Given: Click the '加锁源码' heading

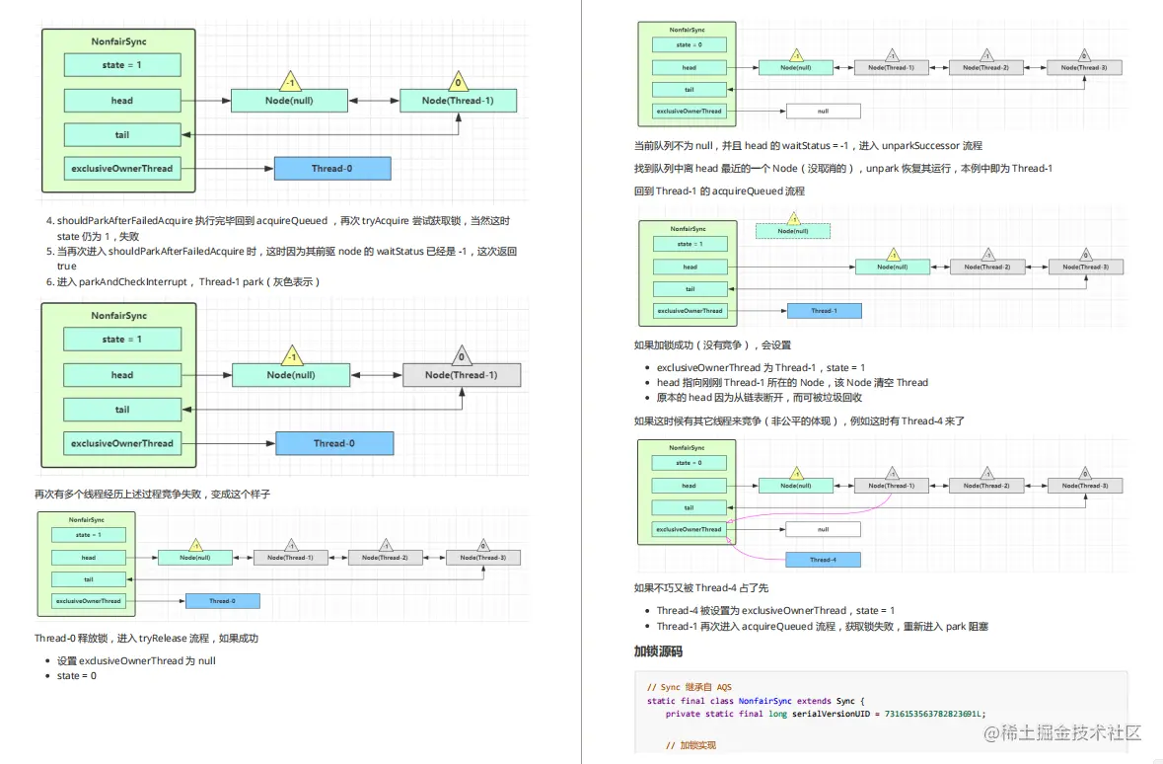Looking at the screenshot, I should click(x=658, y=651).
